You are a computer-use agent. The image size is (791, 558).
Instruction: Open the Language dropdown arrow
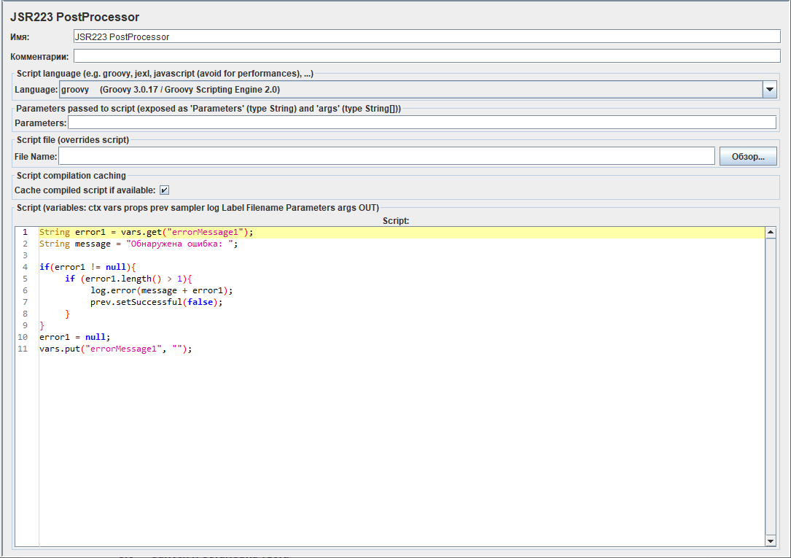point(769,89)
